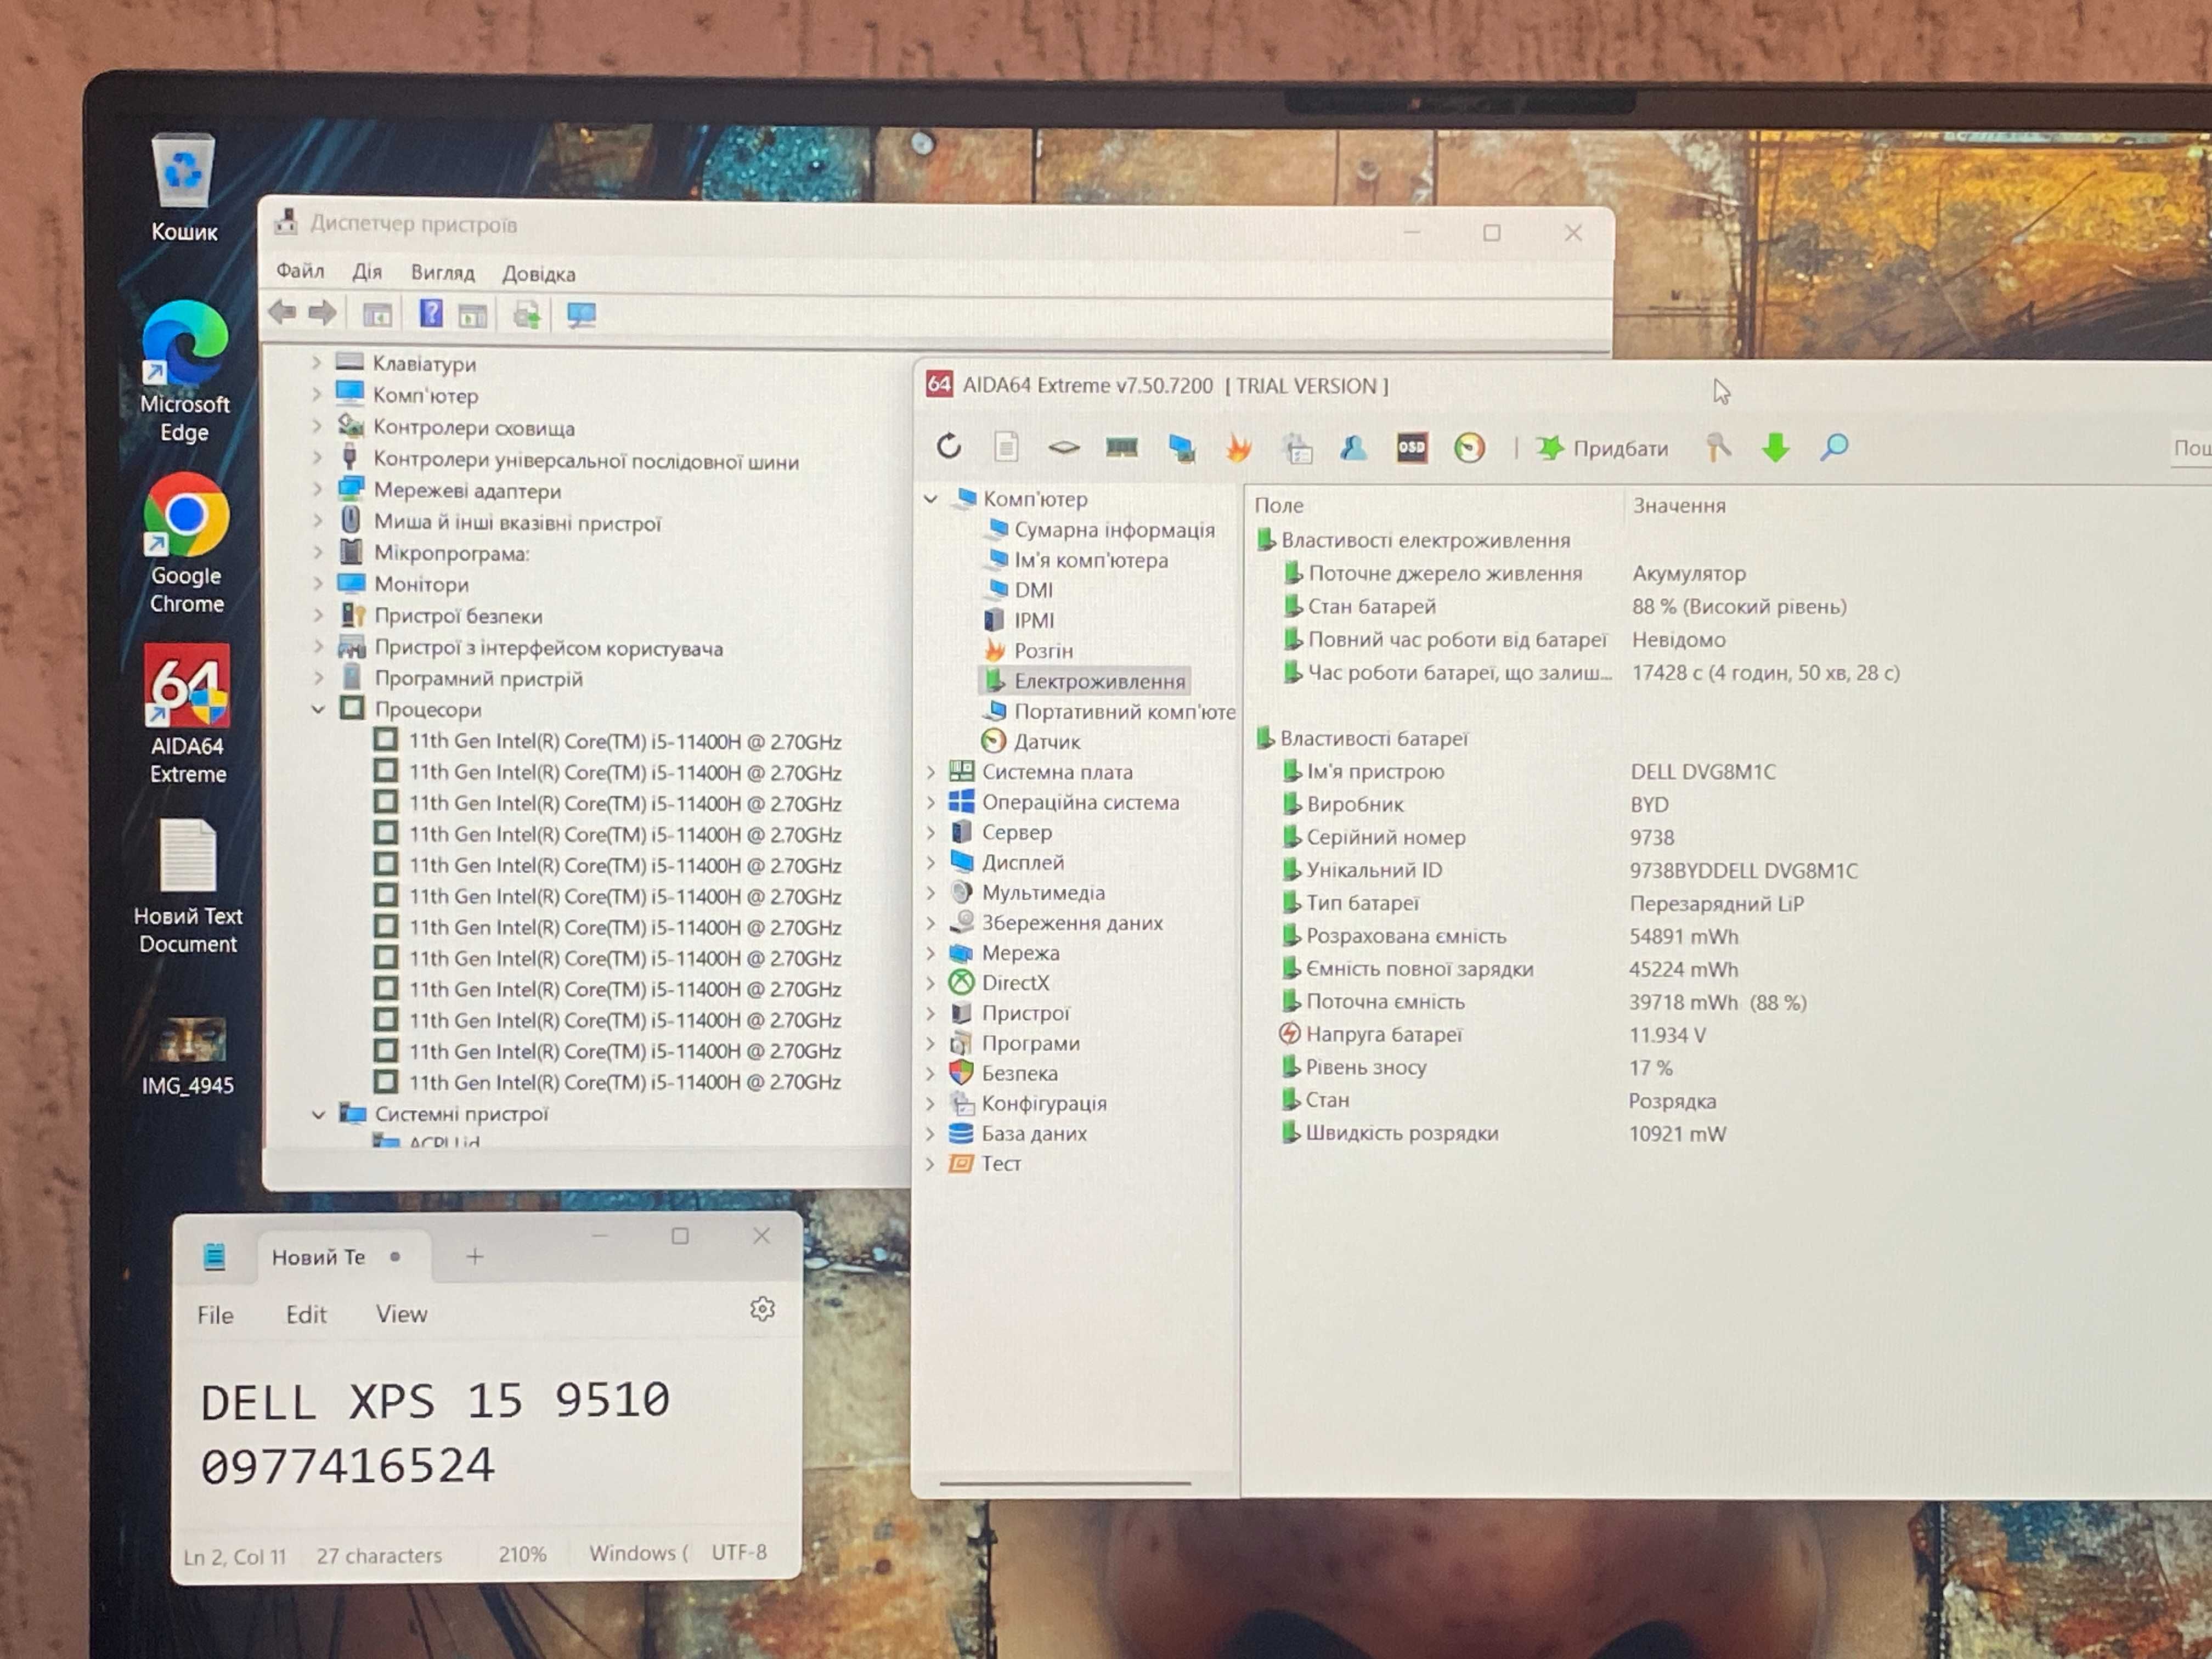Expand Збереження даних in AIDA64 tree
The height and width of the screenshot is (1659, 2212).
(x=930, y=923)
